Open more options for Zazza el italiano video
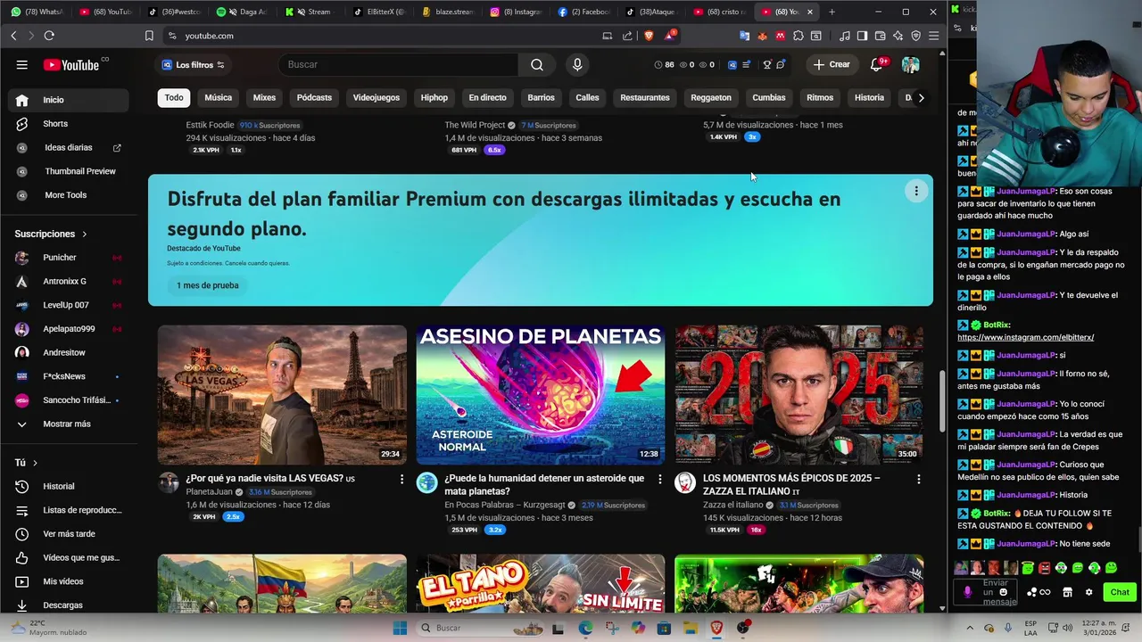 tap(918, 480)
